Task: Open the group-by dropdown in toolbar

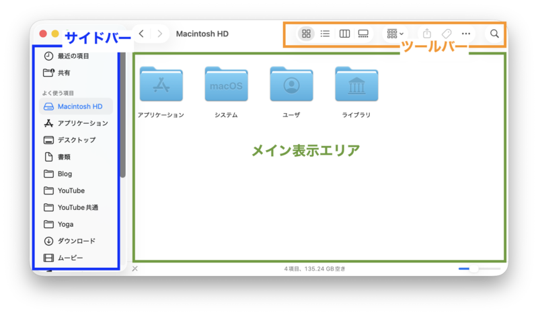Action: click(395, 34)
